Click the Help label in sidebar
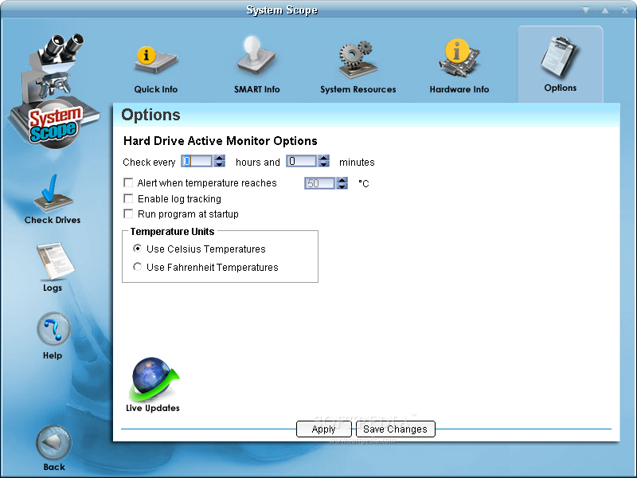Image resolution: width=637 pixels, height=478 pixels. 53,355
